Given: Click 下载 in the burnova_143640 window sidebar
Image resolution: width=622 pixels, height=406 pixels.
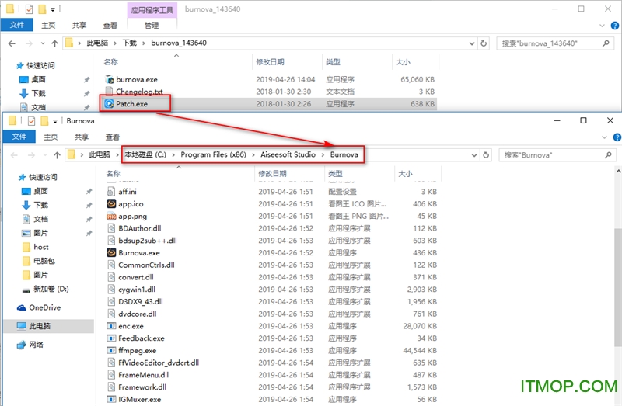Looking at the screenshot, I should click(x=33, y=93).
